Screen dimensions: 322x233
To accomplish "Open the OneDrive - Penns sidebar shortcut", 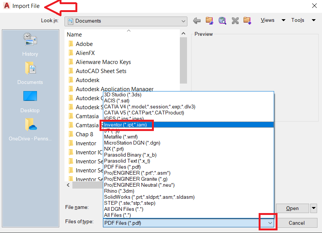I will (30, 128).
